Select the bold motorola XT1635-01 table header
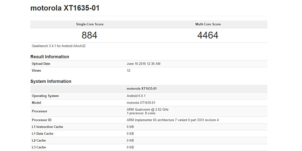Screen dimensions: 302x151 (x=142, y=89)
